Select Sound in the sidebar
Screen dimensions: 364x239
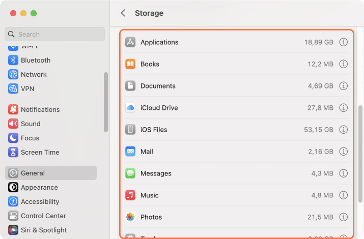pyautogui.click(x=51, y=124)
